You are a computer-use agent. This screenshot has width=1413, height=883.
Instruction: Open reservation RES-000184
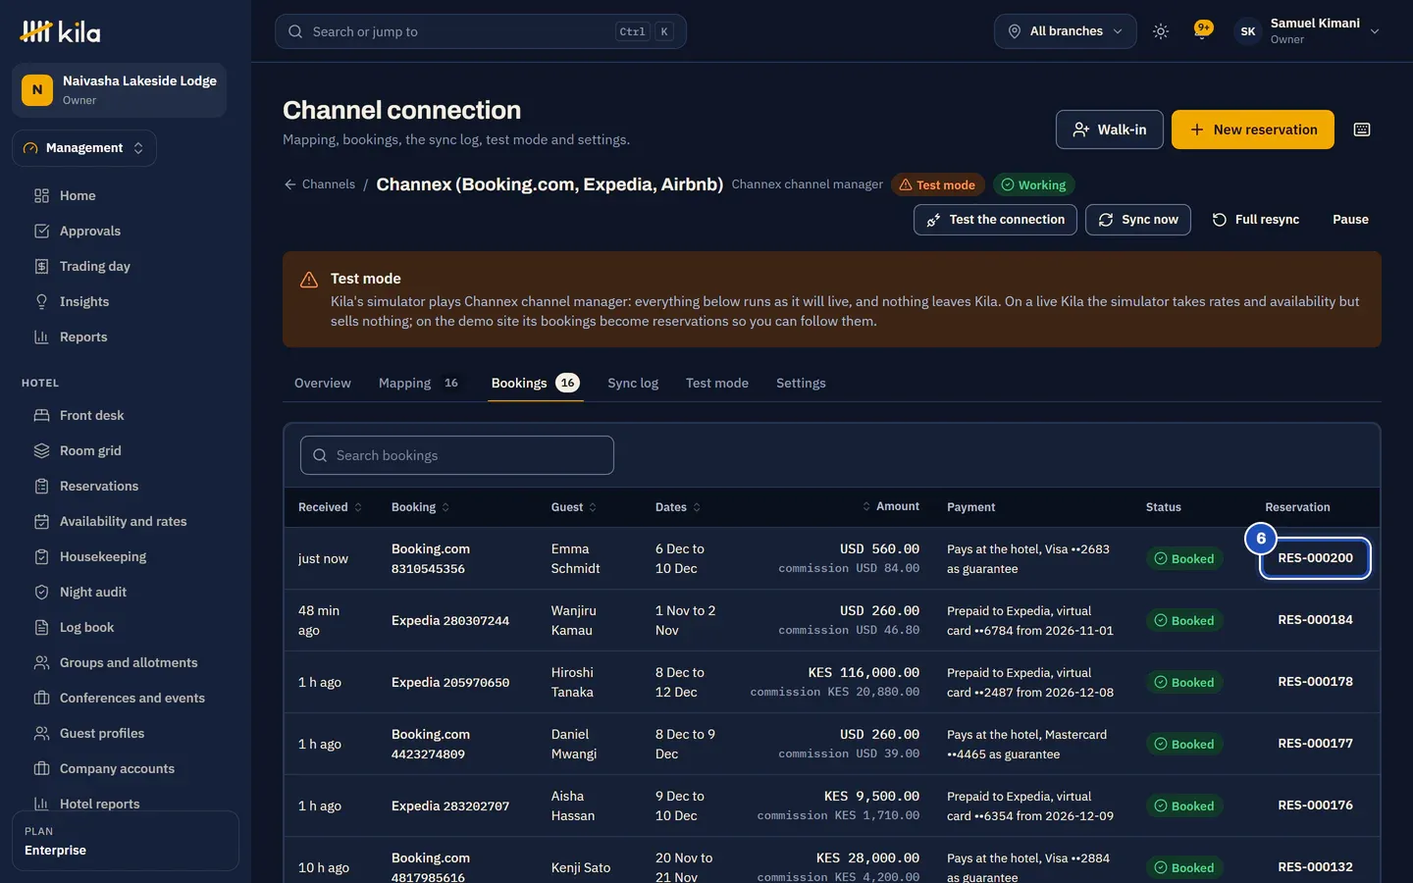[1315, 620]
